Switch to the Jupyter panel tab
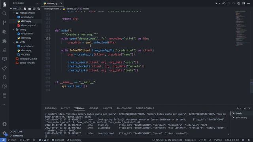Screen dimensions: 253x142 point(108,108)
